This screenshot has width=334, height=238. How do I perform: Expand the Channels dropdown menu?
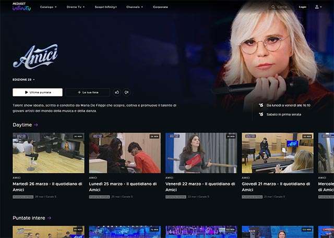pos(135,7)
